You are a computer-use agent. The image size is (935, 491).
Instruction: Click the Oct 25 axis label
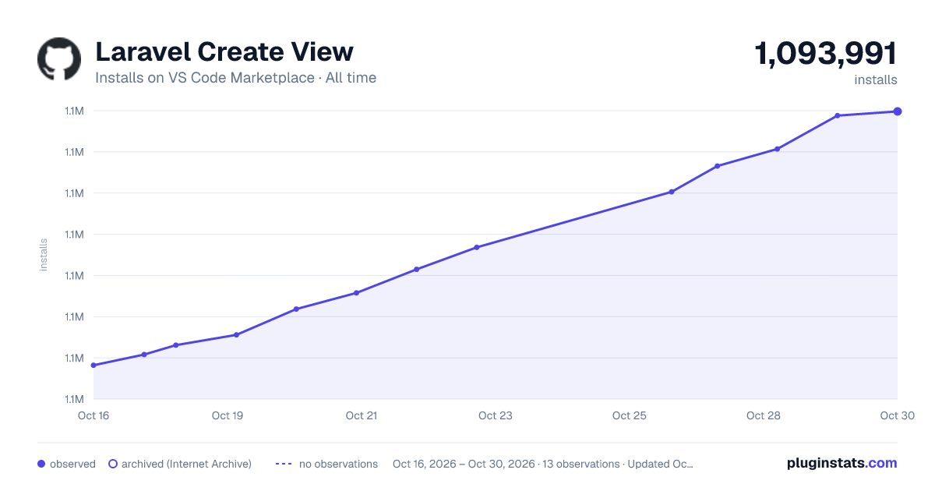click(x=630, y=415)
